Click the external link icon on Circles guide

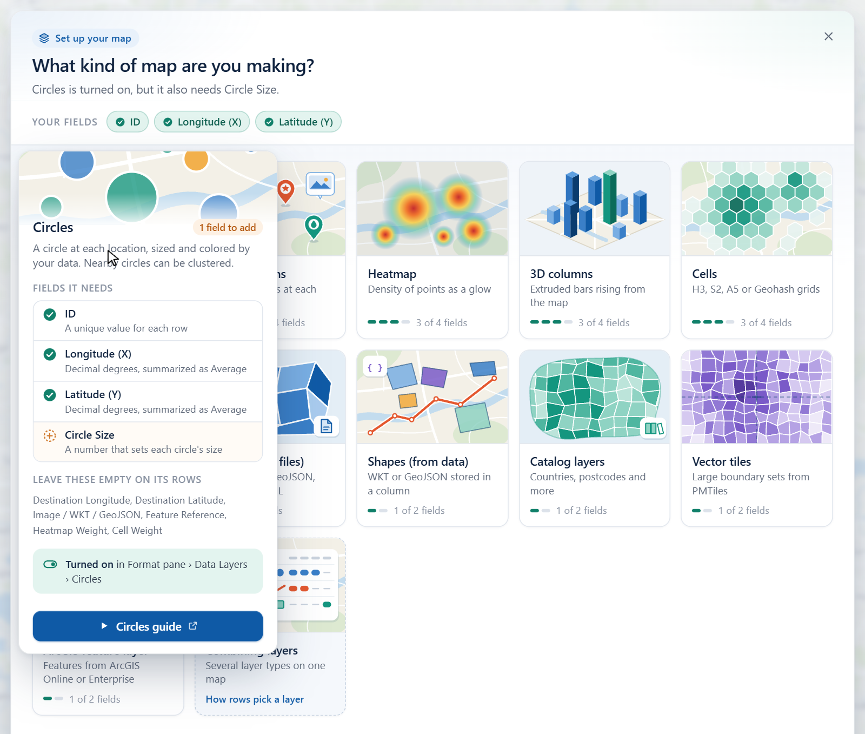pos(193,626)
